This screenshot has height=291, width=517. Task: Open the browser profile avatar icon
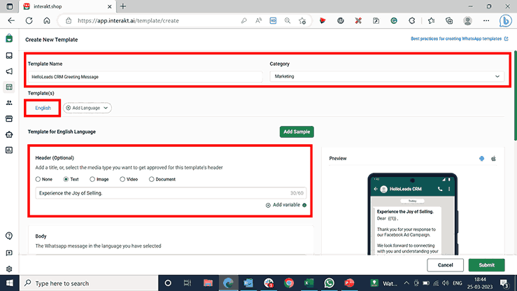467,20
